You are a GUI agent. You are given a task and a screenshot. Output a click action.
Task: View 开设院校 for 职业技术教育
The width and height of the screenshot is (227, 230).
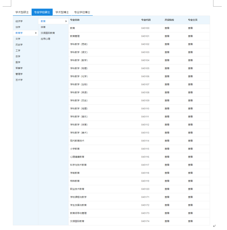tap(167, 189)
